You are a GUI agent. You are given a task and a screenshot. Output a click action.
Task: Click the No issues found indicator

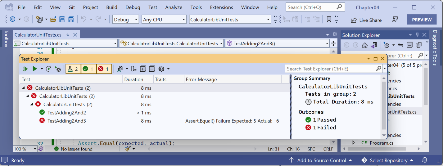[x=73, y=149]
